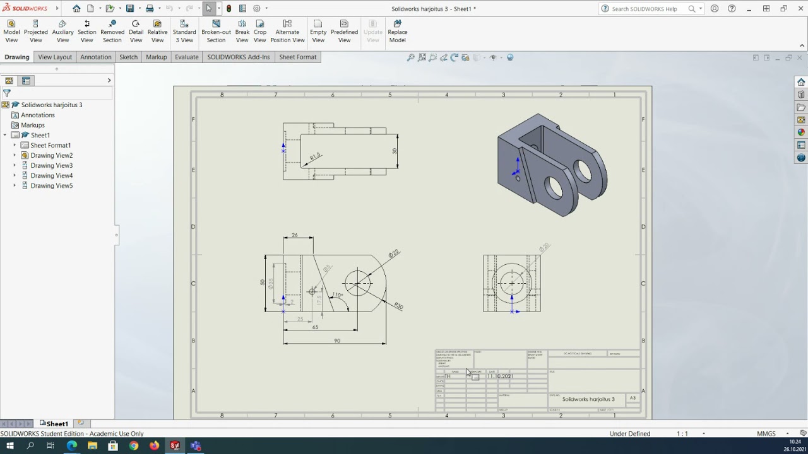Toggle the Hide/Show Items eye icon
Screen dimensions: 808x454
click(493, 57)
